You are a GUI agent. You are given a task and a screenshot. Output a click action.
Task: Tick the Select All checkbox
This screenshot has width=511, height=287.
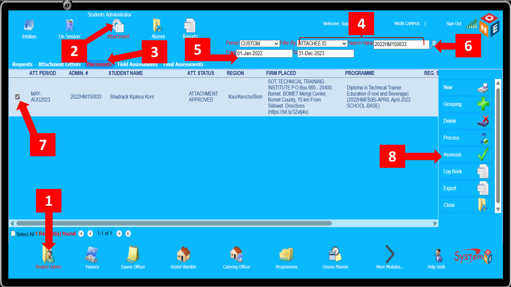pos(13,234)
